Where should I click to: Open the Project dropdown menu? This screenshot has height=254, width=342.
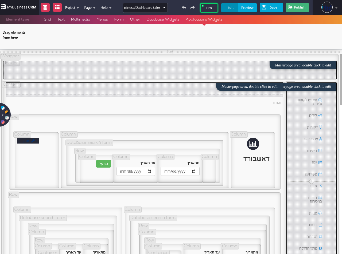coord(72,8)
